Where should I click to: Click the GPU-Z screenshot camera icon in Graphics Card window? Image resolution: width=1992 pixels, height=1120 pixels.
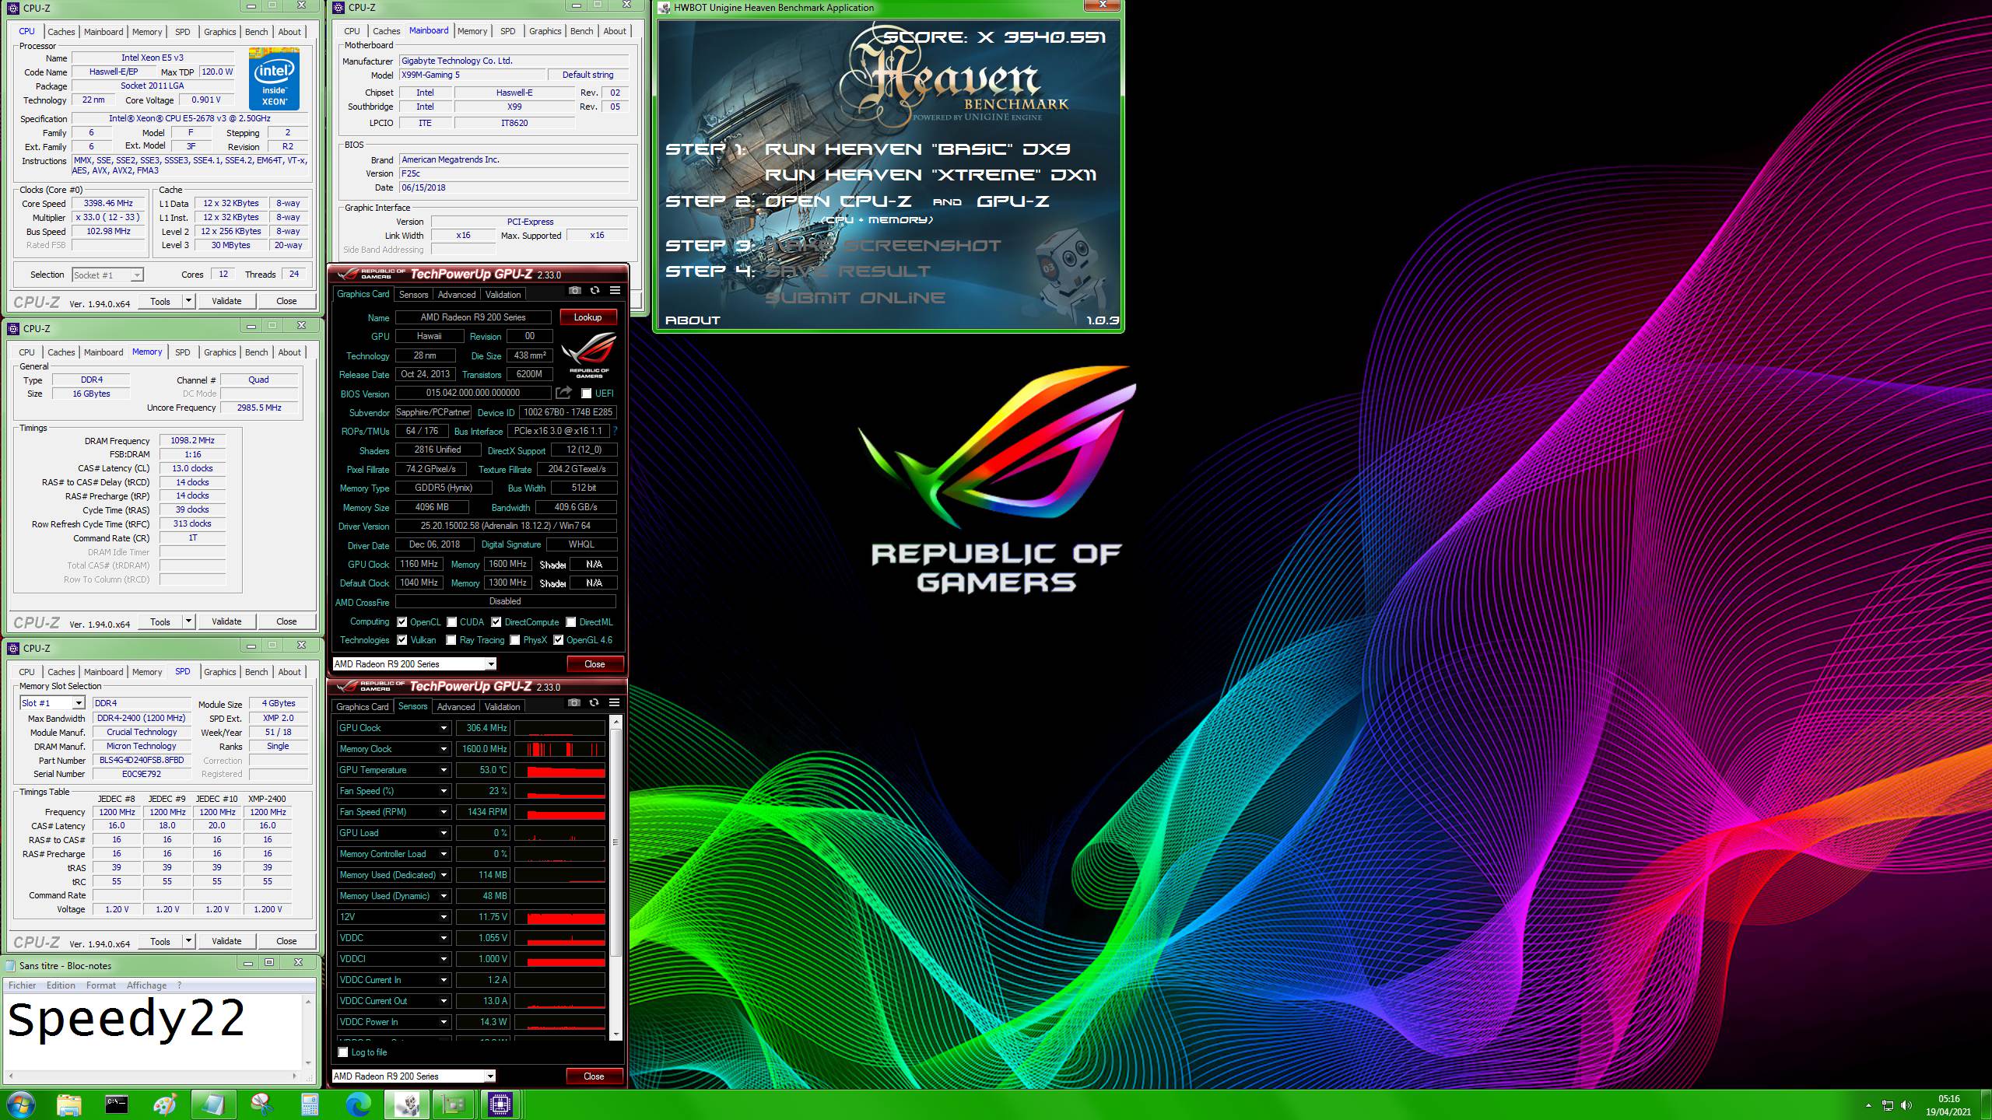tap(574, 290)
